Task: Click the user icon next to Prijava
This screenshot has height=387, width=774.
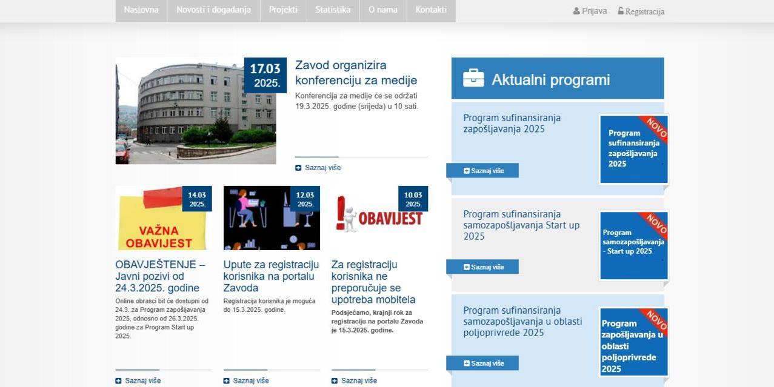Action: pos(576,11)
